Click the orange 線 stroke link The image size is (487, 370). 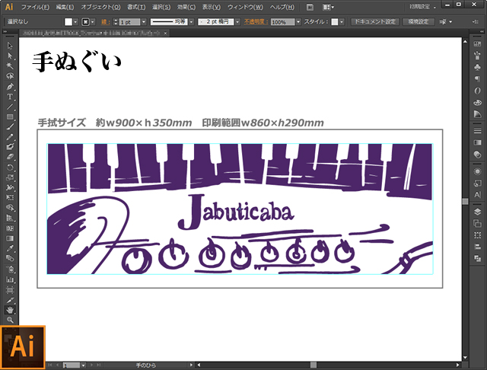click(105, 22)
